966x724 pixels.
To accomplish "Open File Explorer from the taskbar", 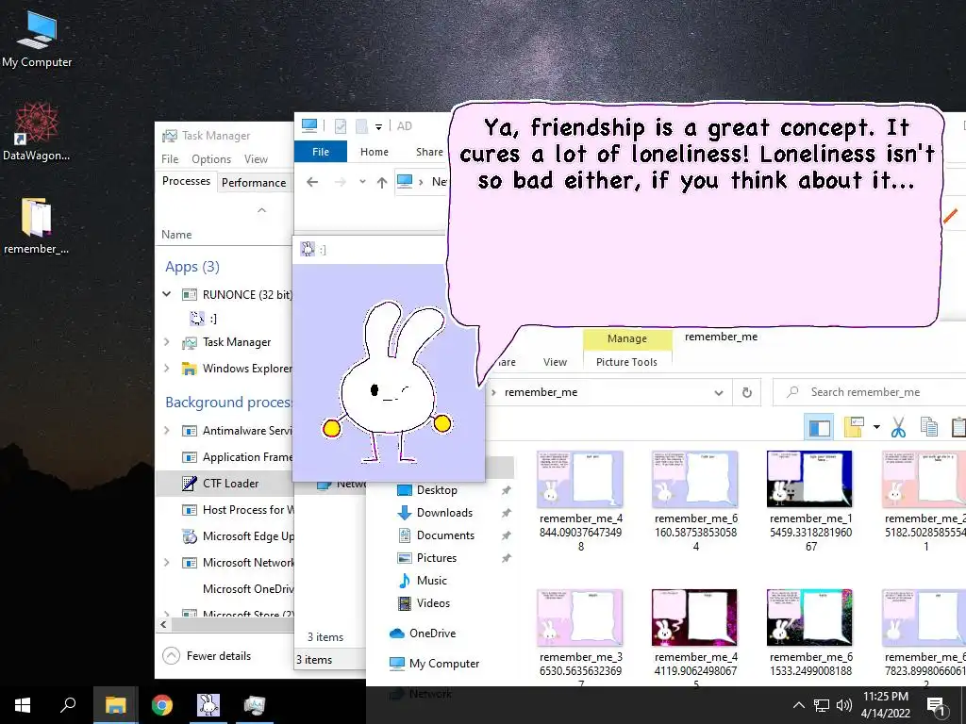I will point(115,705).
